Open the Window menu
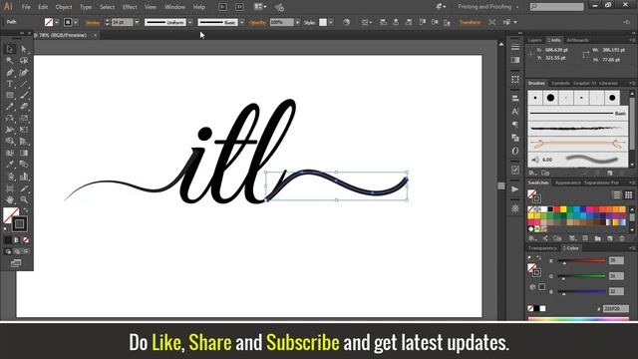The image size is (638, 359). 175,7
